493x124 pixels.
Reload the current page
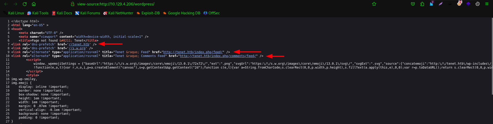tap(25, 4)
